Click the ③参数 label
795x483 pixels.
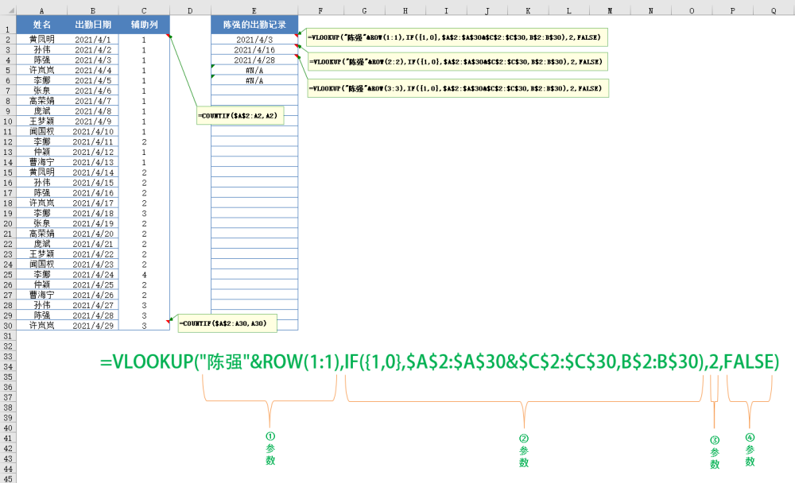pos(715,452)
